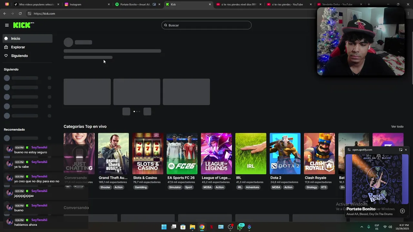
Task: Select MOBA tag under League of Legends
Action: 207,187
